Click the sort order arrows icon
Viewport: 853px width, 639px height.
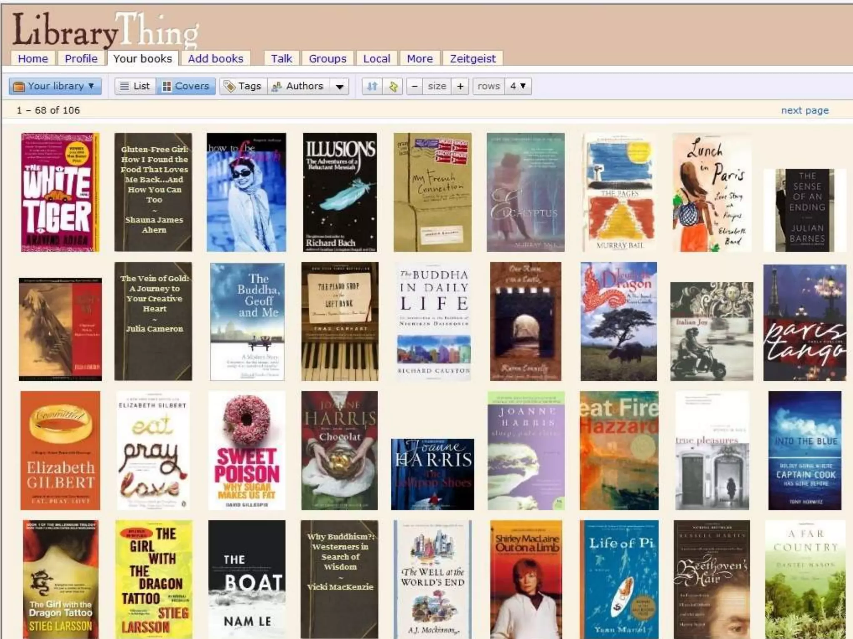pos(372,86)
